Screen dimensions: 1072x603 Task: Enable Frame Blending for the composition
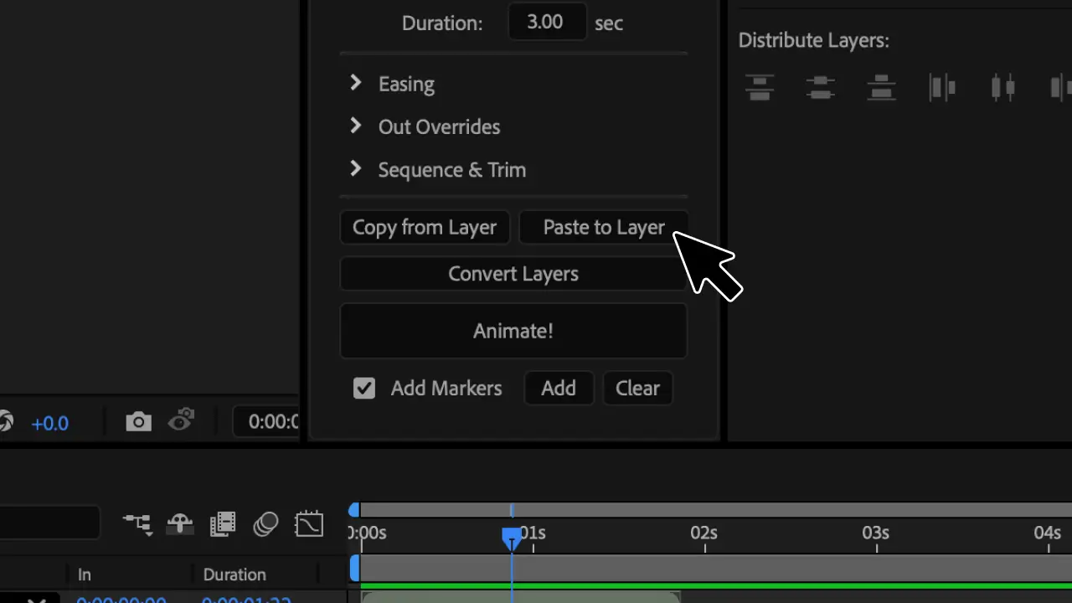click(x=223, y=523)
